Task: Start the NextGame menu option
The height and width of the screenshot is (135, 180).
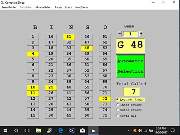Action: coord(82,8)
